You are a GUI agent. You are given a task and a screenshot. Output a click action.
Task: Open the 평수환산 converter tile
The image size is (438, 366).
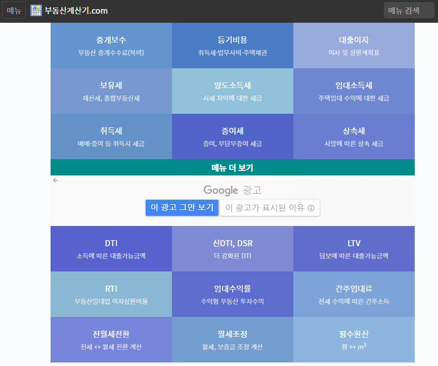(x=355, y=340)
